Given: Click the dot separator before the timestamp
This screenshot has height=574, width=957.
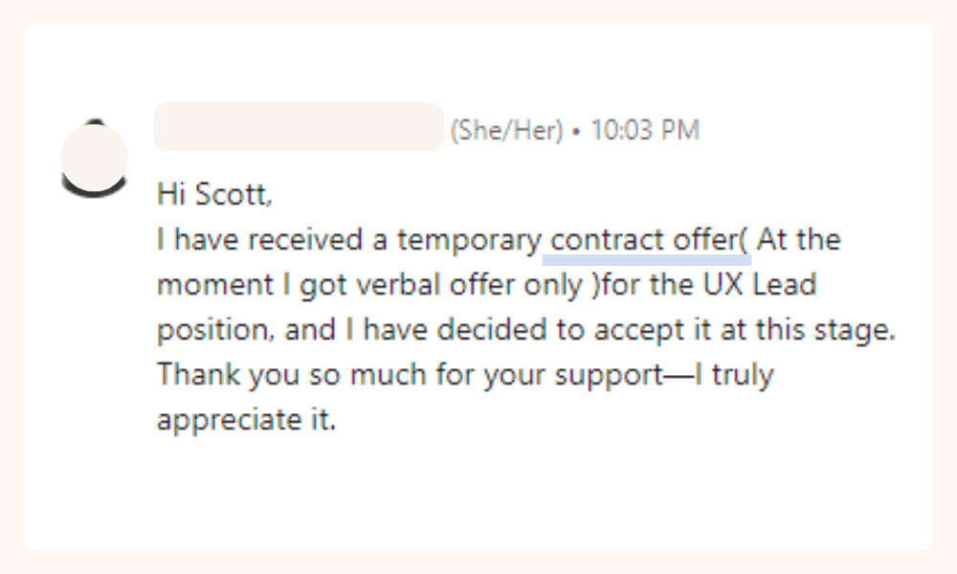Looking at the screenshot, I should 577,131.
